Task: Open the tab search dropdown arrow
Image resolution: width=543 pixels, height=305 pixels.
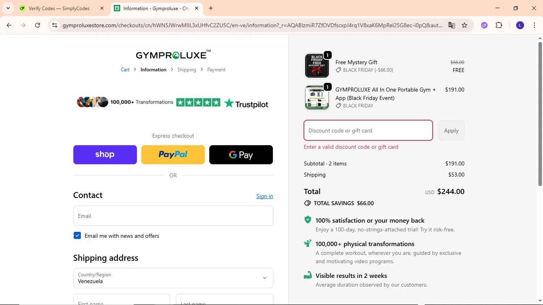Action: click(x=8, y=8)
